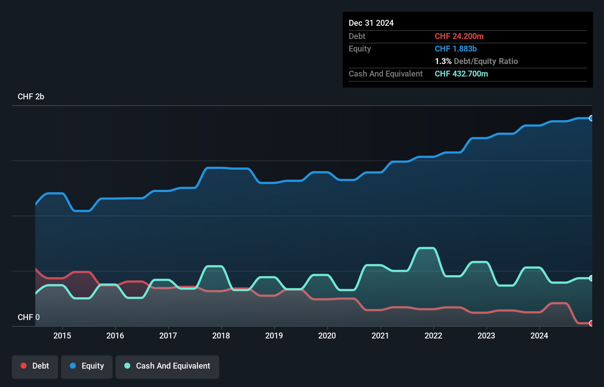Click the 1.3% Debt/Equity Ratio text

coord(476,61)
